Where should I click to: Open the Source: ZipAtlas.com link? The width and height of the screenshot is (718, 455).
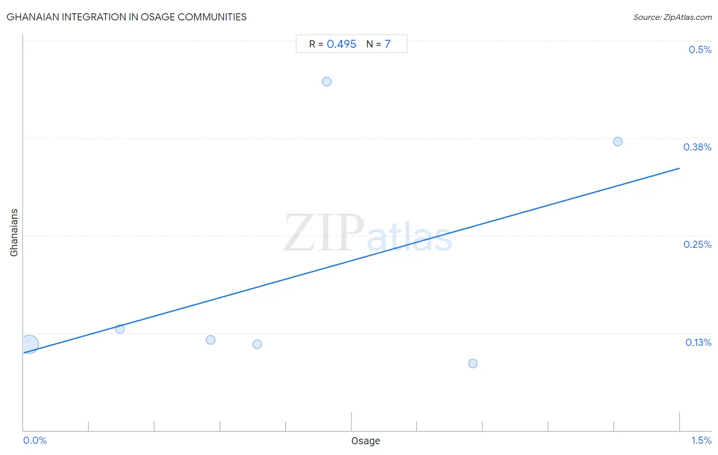coord(673,17)
